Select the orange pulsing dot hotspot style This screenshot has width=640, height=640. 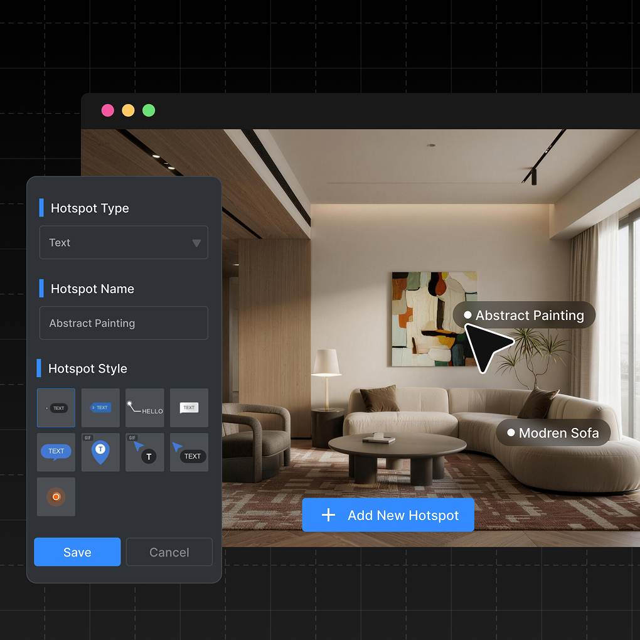56,496
